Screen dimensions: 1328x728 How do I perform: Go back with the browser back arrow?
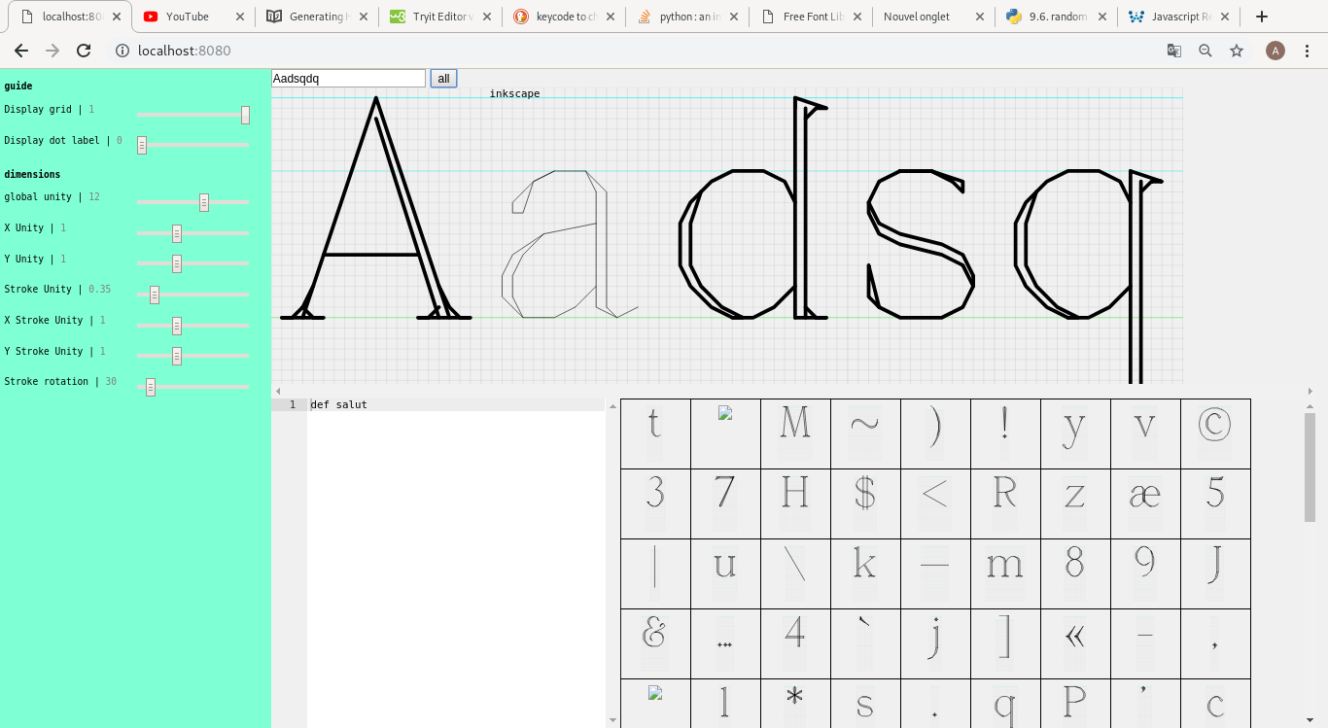(21, 52)
